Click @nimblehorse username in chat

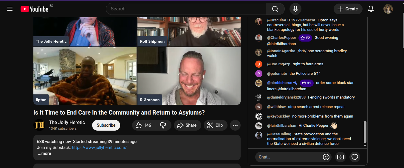coord(279,83)
